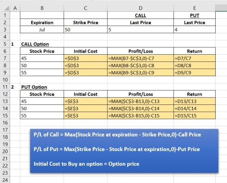Select the =D8/C8 return cell
Viewport: 227px width, 183px height.
coord(195,65)
